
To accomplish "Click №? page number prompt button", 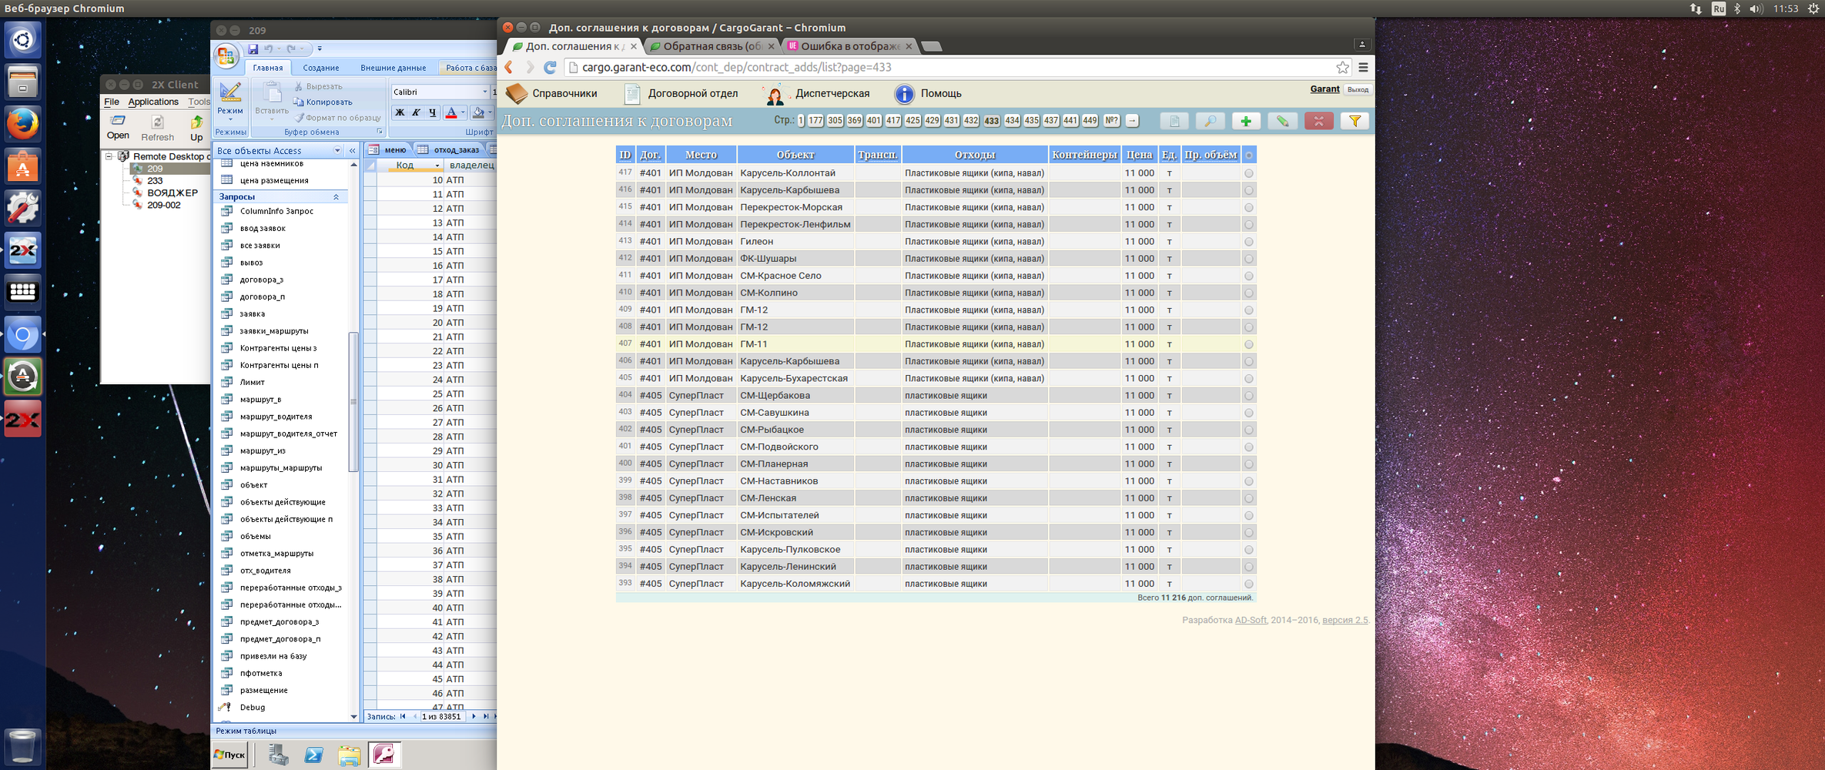I will point(1111,121).
